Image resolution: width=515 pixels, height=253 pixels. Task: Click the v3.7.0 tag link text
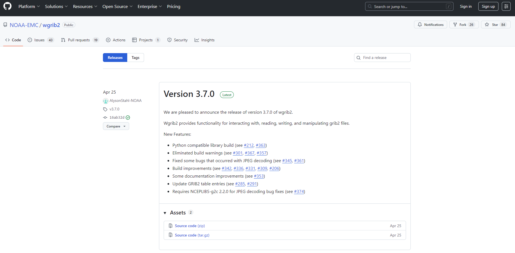[x=115, y=109]
